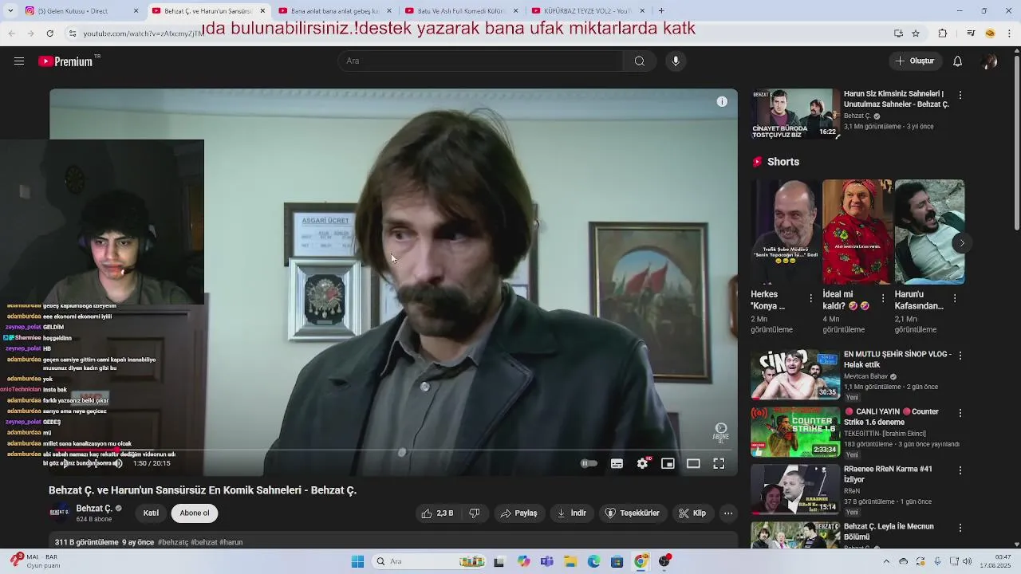Viewport: 1021px width, 574px height.
Task: Open options for RRaenee Karma #41 video
Action: coord(960,470)
